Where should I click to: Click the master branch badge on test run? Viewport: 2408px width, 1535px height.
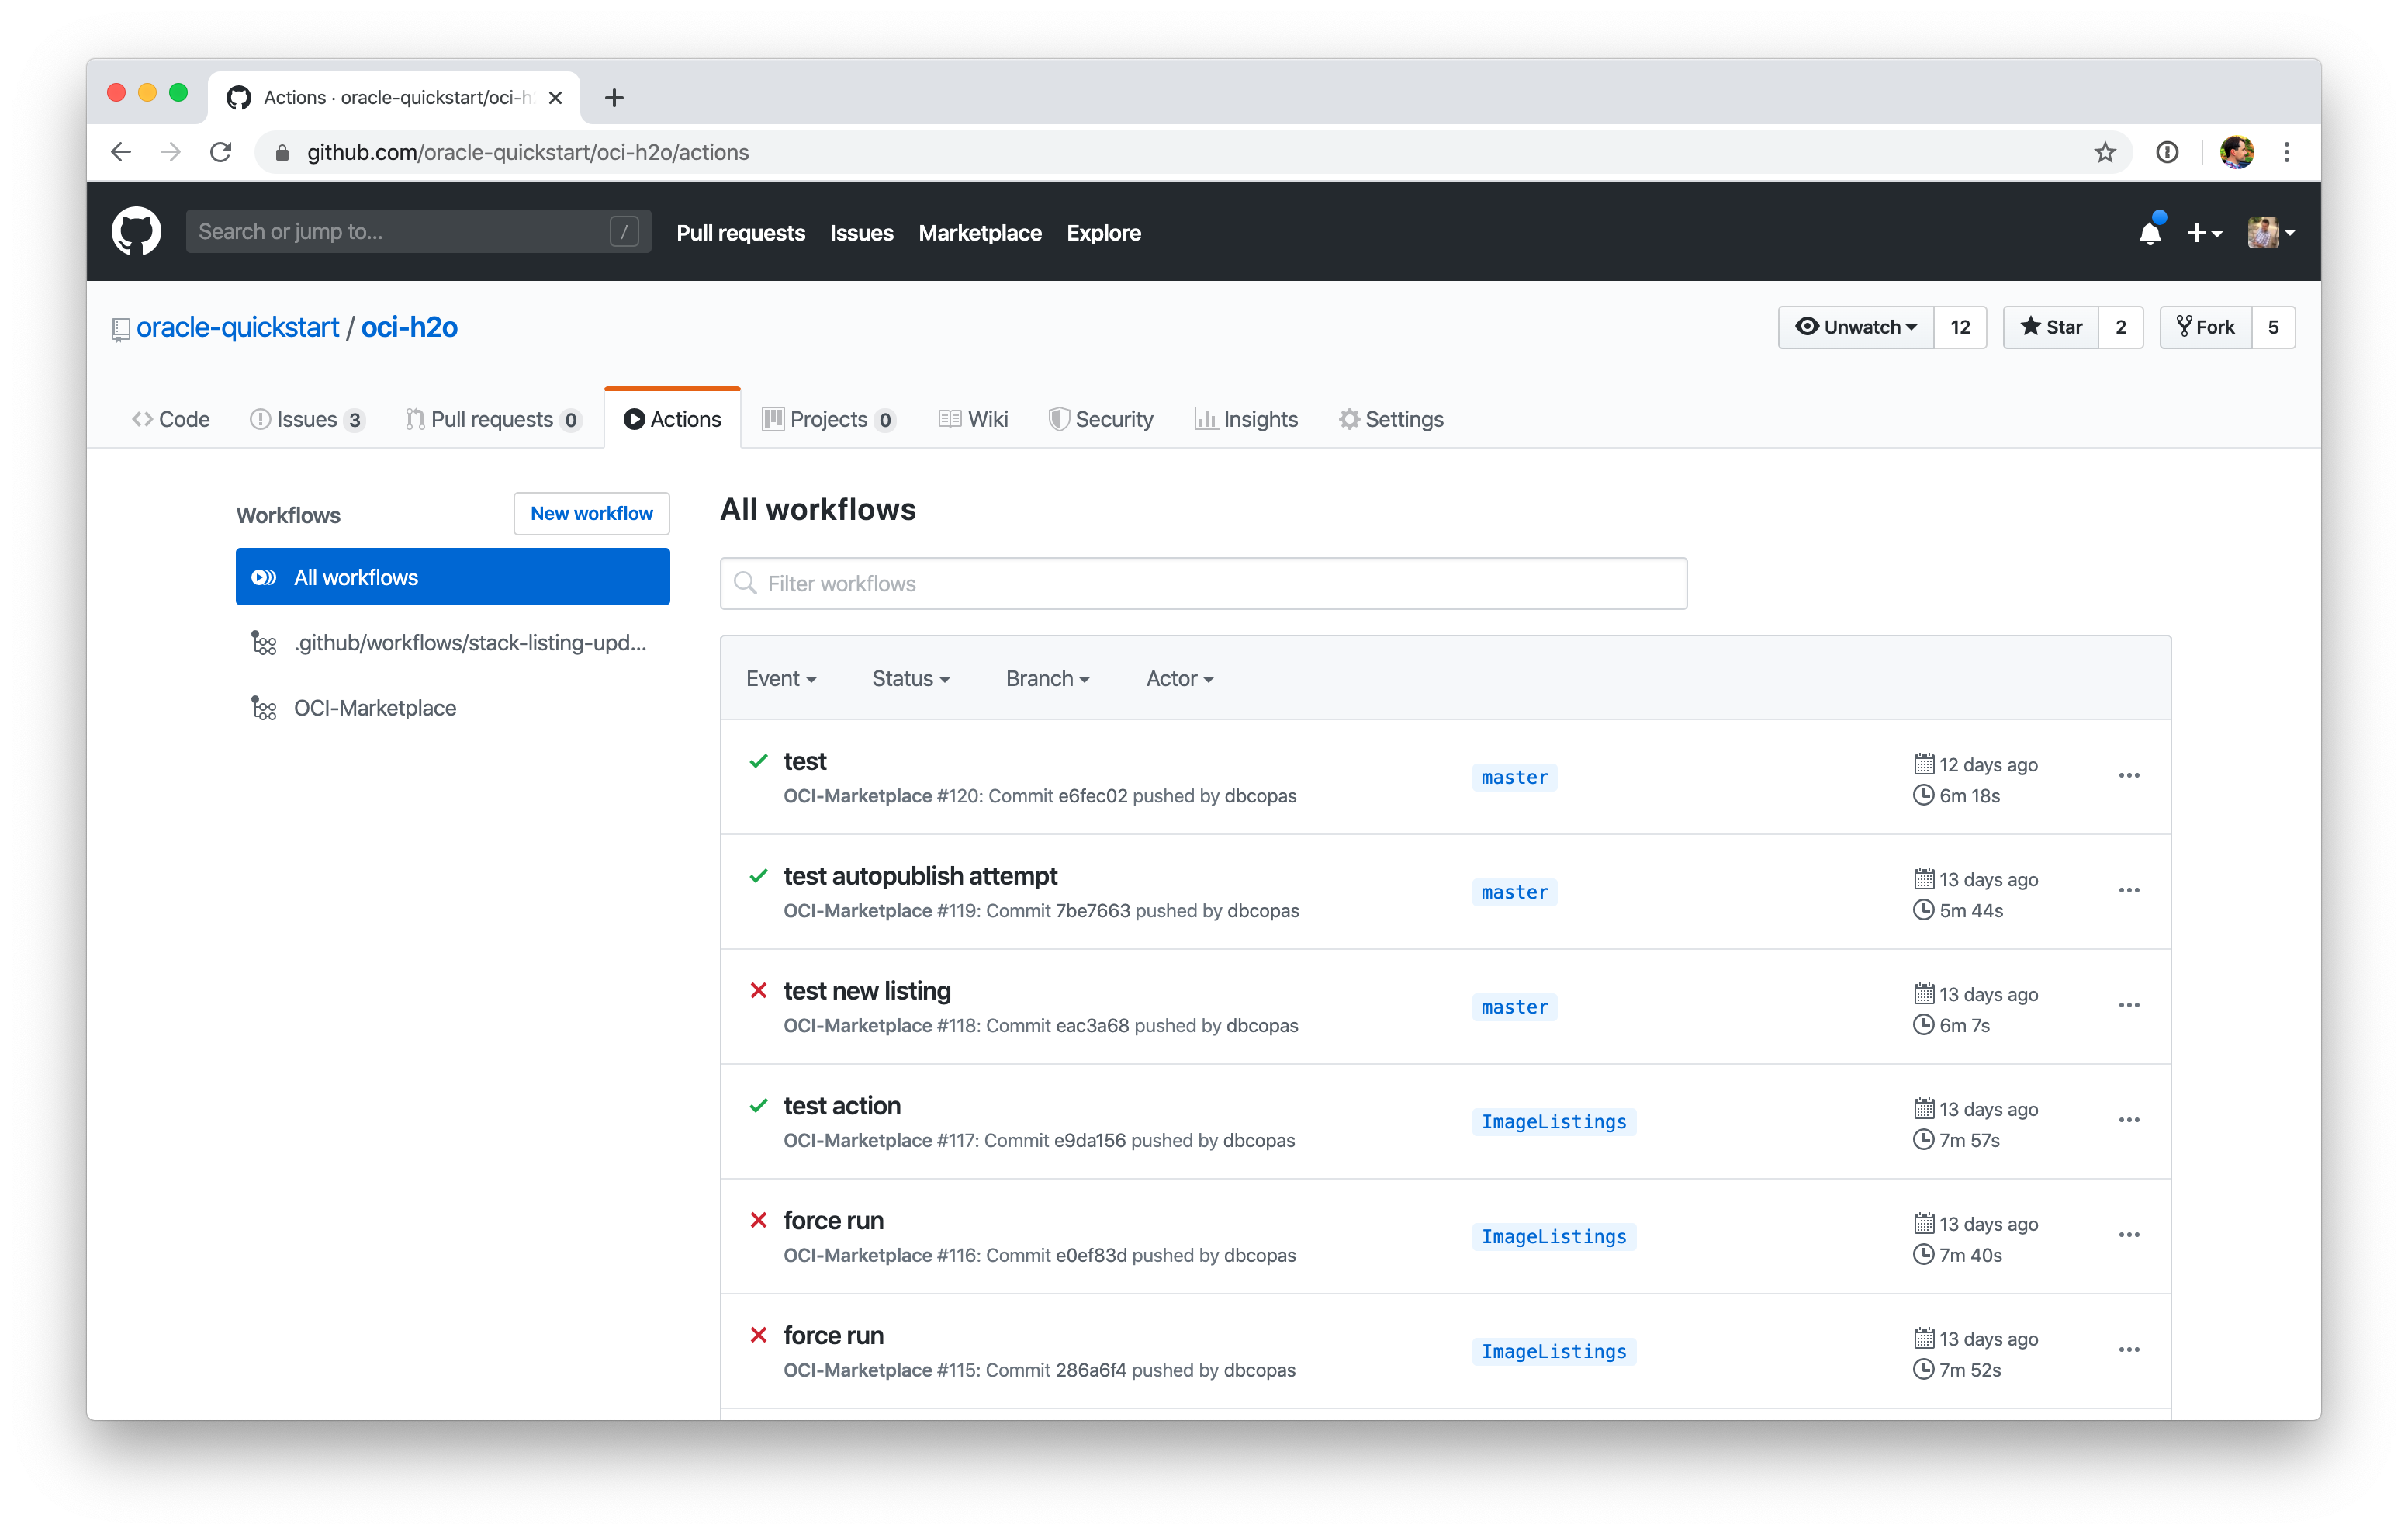tap(1513, 778)
